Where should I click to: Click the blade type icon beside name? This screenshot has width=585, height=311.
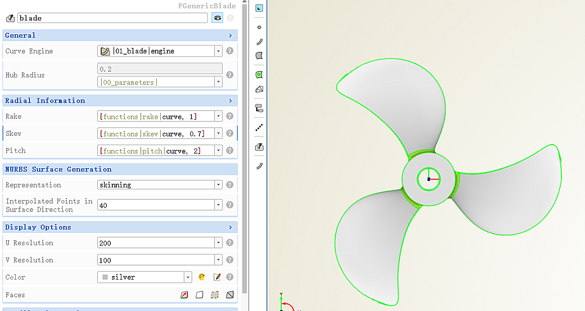tap(11, 18)
